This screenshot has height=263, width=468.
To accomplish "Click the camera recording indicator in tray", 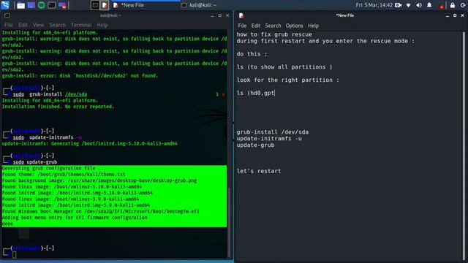I will 398,5.
